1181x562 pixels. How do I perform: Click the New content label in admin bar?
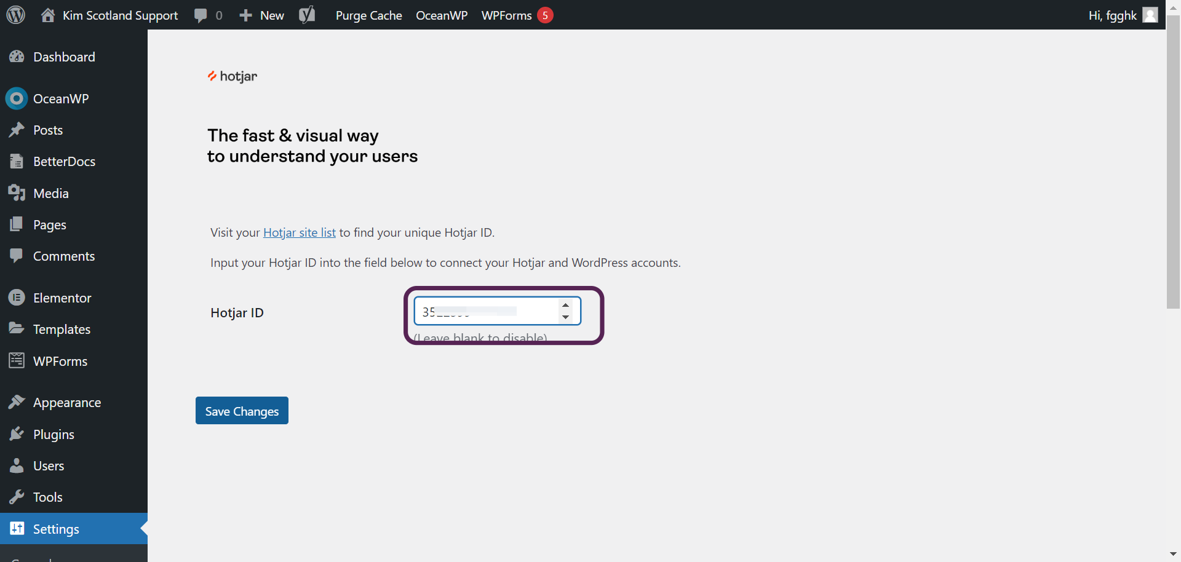[272, 15]
